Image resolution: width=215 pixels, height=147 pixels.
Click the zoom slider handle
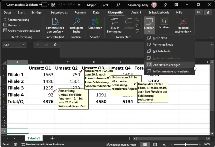186,144
